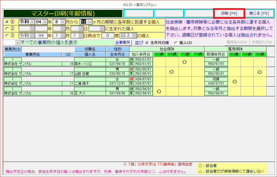
Task: Click the green 40歳 column header
Action: coord(159,54)
